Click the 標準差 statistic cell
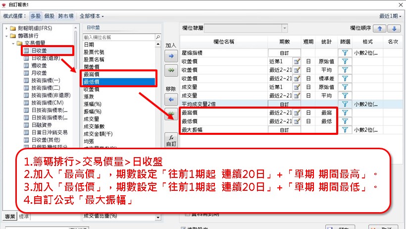The height and width of the screenshot is (229, 406). point(326,79)
